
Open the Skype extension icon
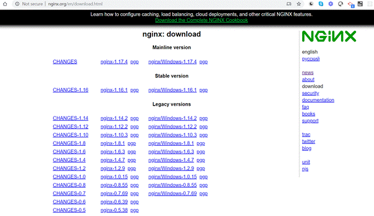321,4
